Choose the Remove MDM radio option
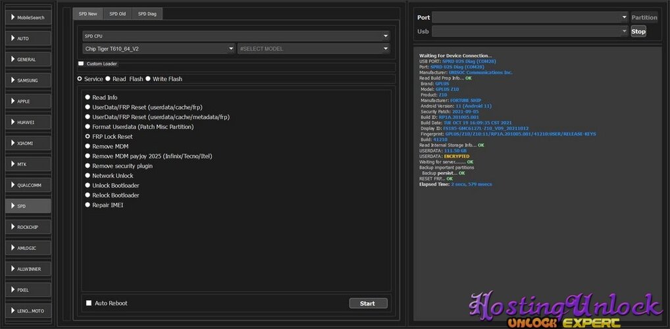Screen dimensions: 670x329 (x=88, y=146)
